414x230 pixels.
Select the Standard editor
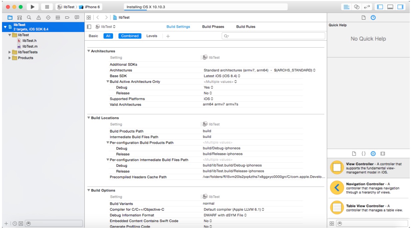click(x=347, y=7)
